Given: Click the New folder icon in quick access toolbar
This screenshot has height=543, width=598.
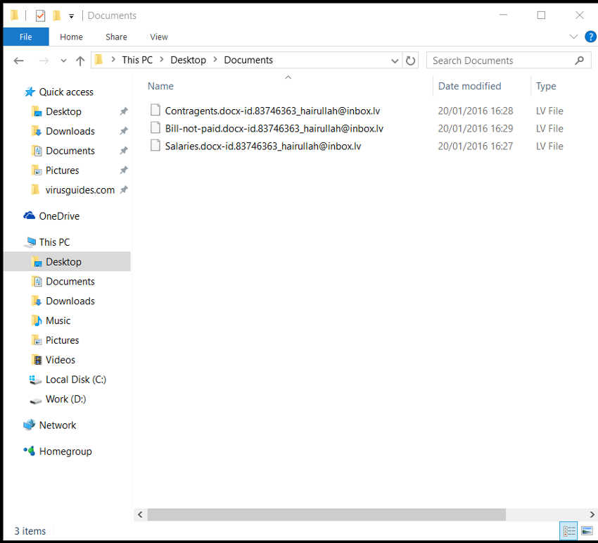Looking at the screenshot, I should tap(57, 15).
